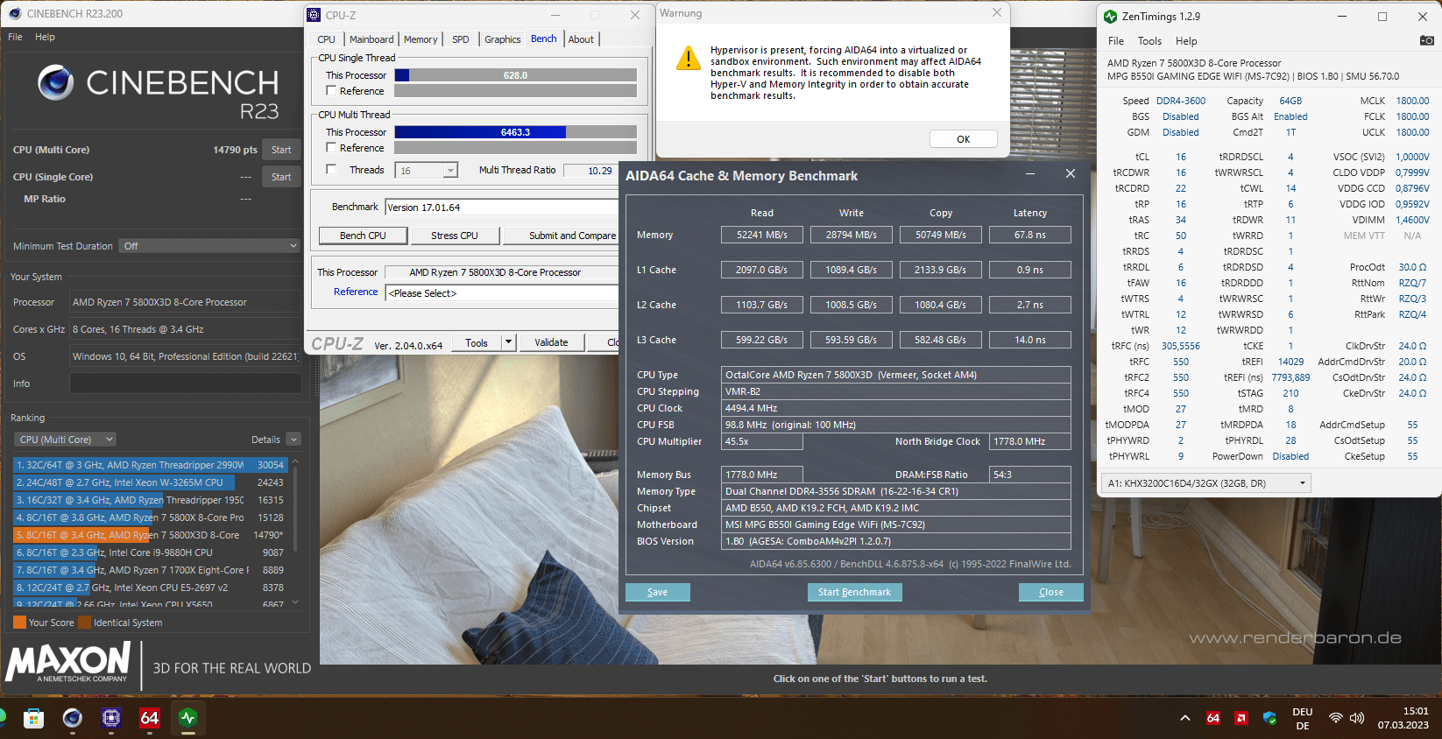Click CPU-Z Multi Thread score bar 6463.3
Viewport: 1442px width, 739px height.
(515, 132)
